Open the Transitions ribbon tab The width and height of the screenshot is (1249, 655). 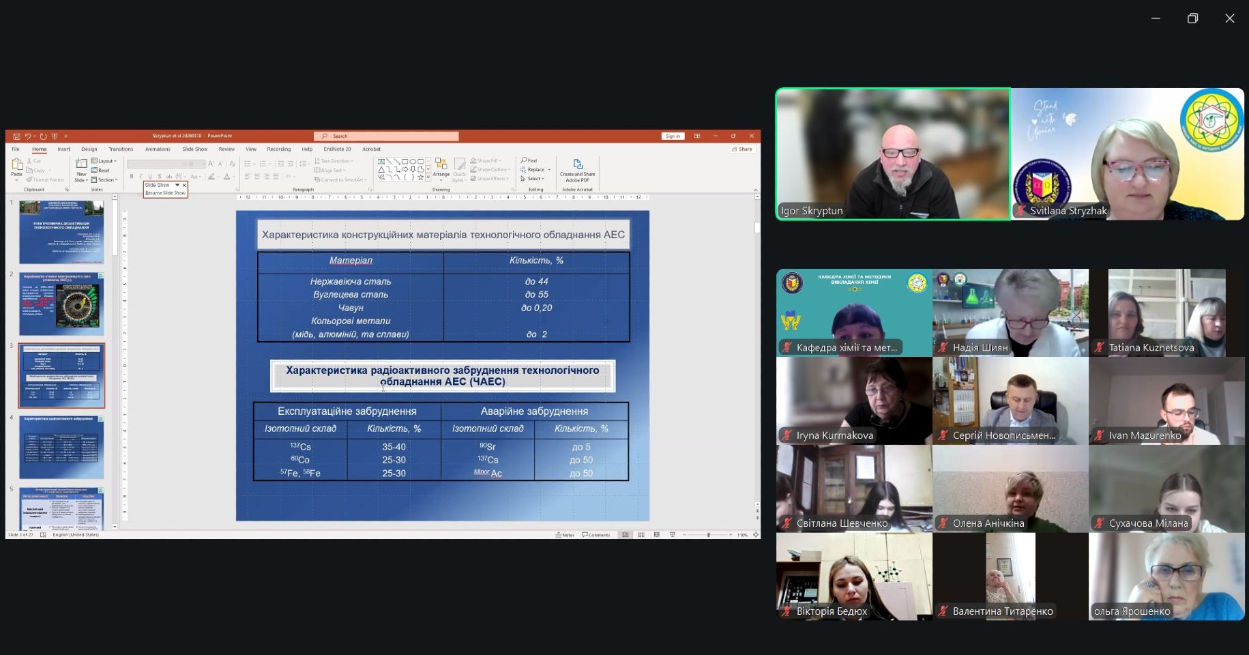point(121,149)
